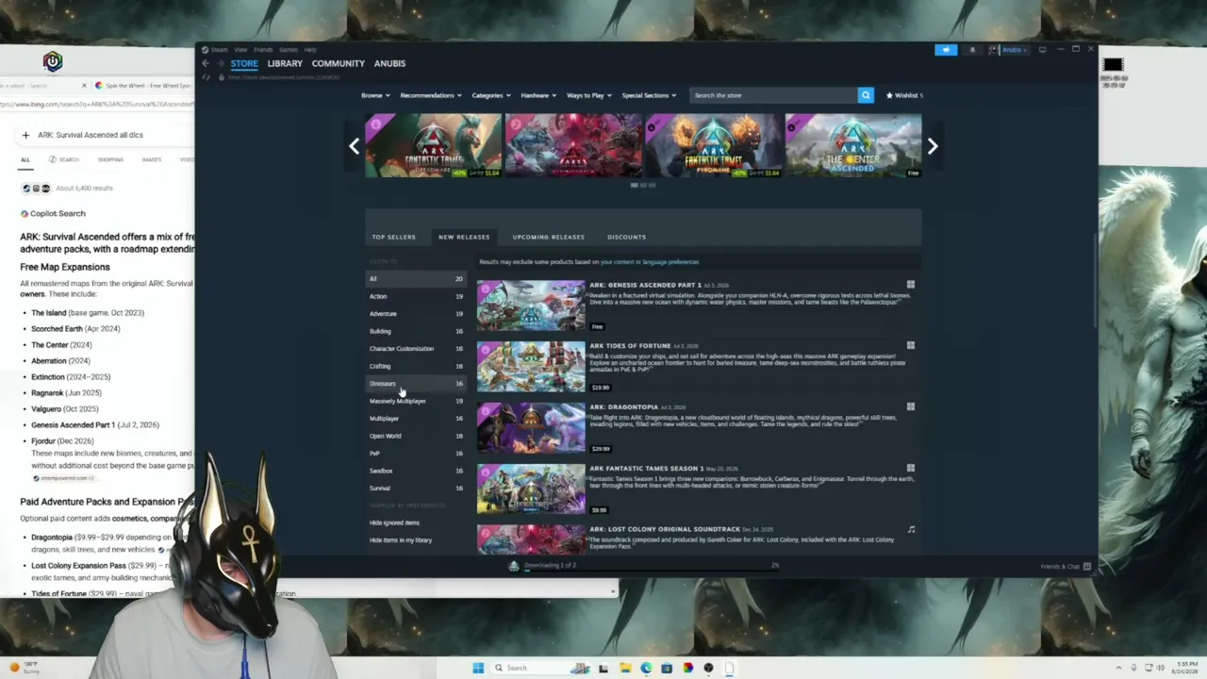This screenshot has width=1207, height=679.
Task: Filter results by Survival tag
Action: [x=416, y=489]
